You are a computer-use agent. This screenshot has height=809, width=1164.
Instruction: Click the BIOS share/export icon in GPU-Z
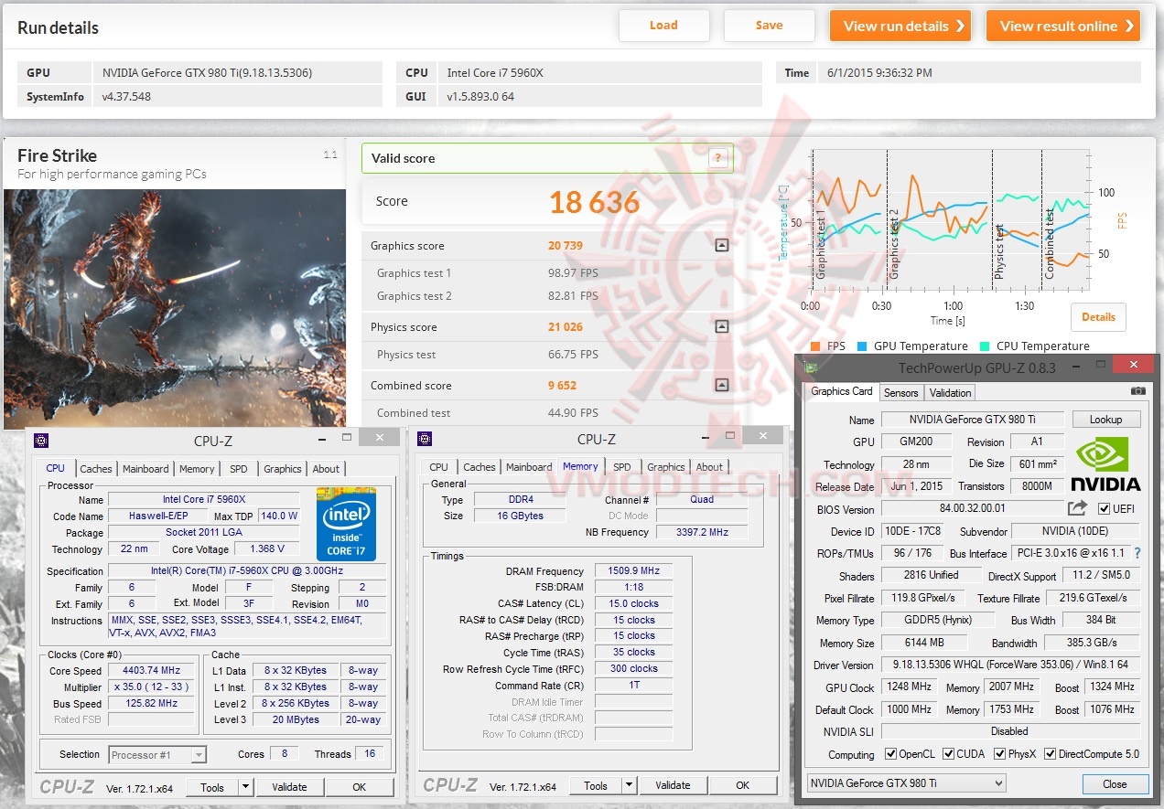[x=1078, y=508]
